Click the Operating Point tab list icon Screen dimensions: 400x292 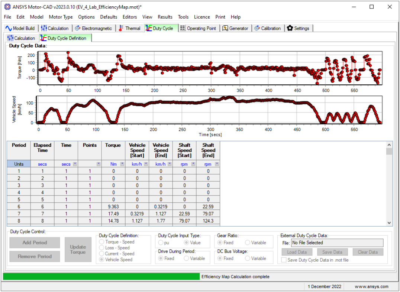point(183,28)
